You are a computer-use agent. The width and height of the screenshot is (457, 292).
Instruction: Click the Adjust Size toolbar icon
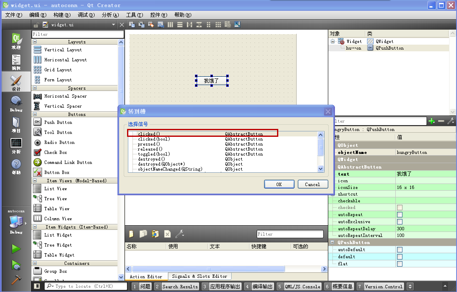[237, 25]
